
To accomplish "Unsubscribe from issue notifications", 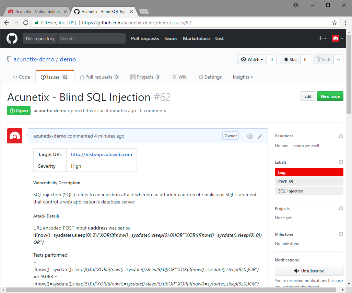I will (309, 271).
